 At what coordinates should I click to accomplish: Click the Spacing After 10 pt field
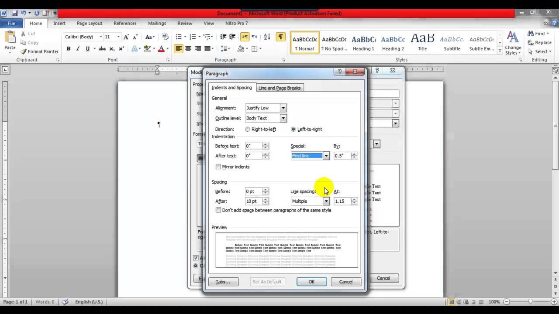tap(253, 201)
